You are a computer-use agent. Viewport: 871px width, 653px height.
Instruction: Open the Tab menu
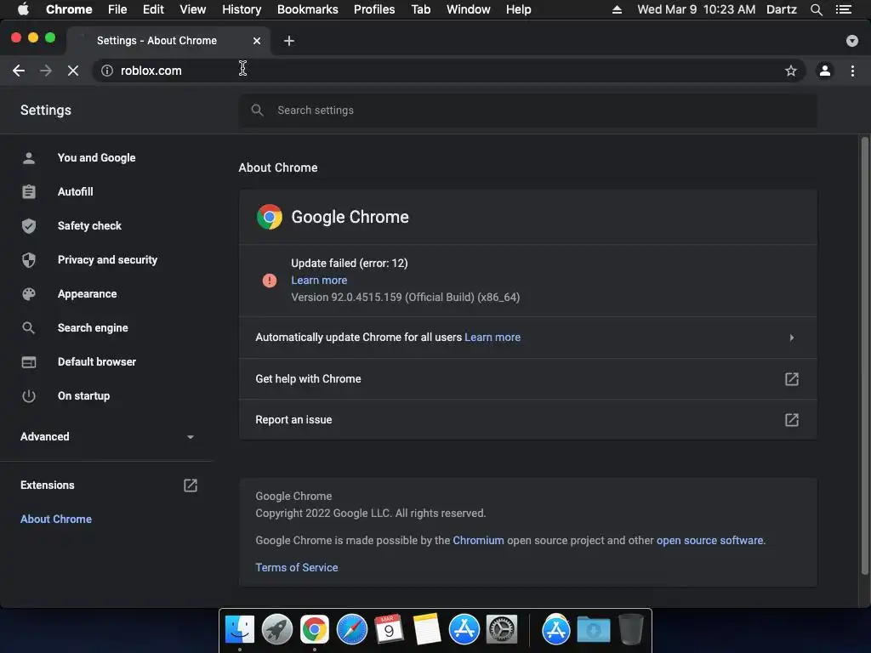click(421, 9)
